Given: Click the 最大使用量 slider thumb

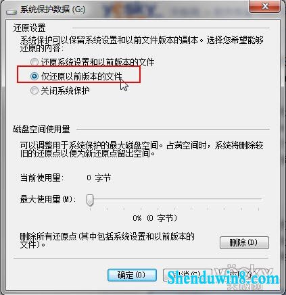Looking at the screenshot, I should (x=90, y=200).
